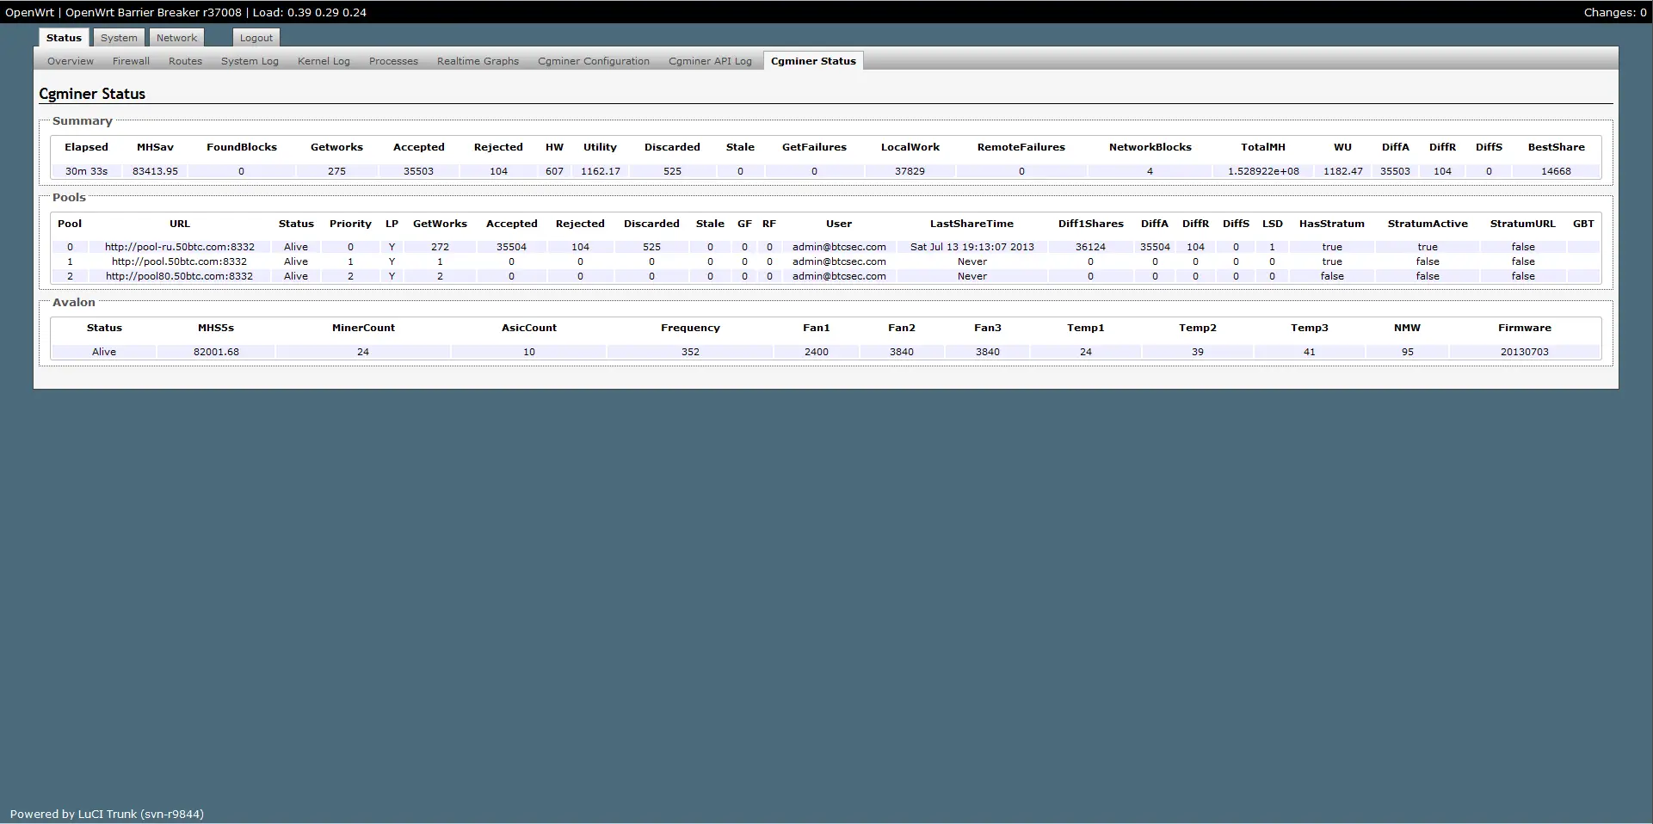Click the MinerCount value 24

[x=363, y=352]
